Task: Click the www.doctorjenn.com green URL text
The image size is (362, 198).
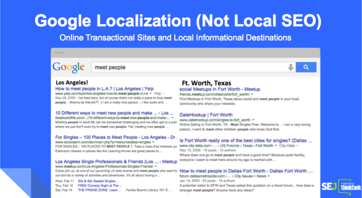Action: 103,142
